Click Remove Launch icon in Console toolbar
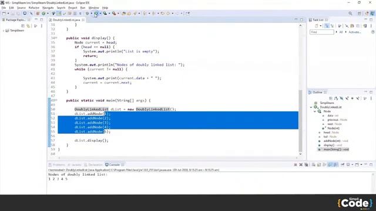Viewport: 376px width, 211px height. (301, 165)
